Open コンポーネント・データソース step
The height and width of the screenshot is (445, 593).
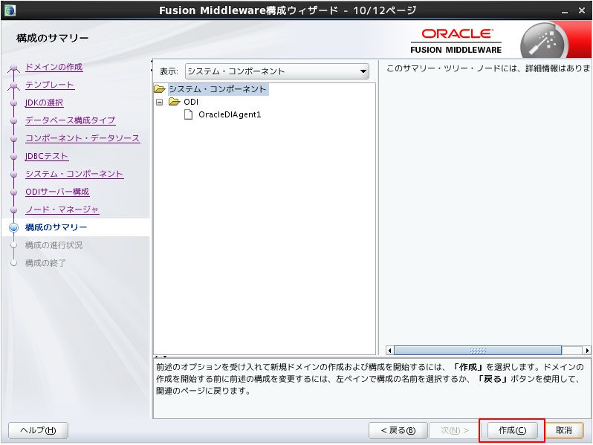82,138
